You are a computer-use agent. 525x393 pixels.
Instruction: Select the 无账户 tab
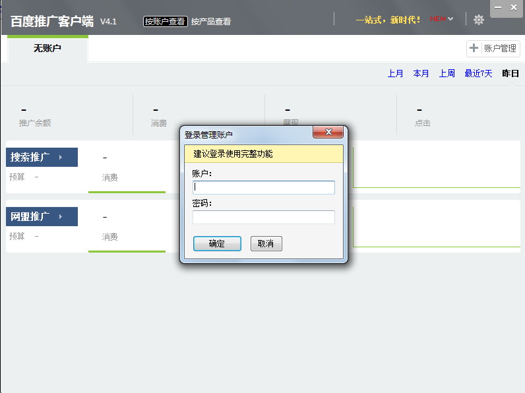coord(47,48)
